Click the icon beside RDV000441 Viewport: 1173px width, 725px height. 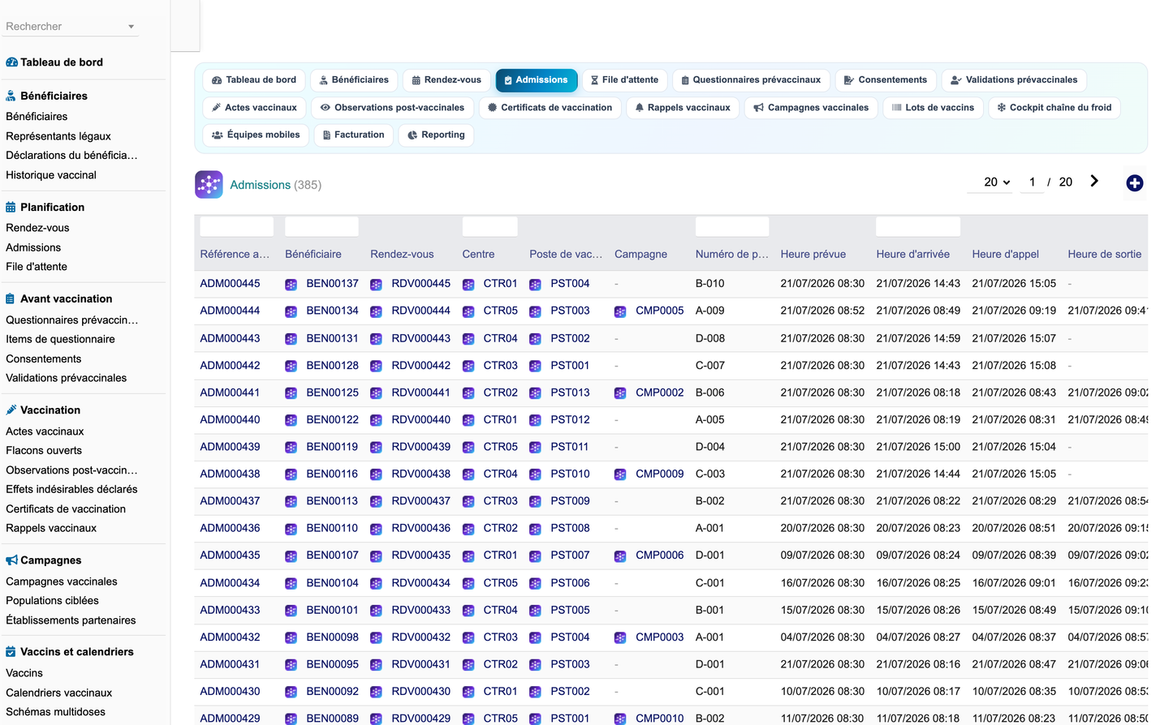point(376,393)
